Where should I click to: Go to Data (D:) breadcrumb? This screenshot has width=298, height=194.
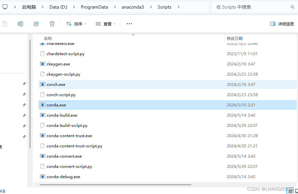[x=58, y=7]
